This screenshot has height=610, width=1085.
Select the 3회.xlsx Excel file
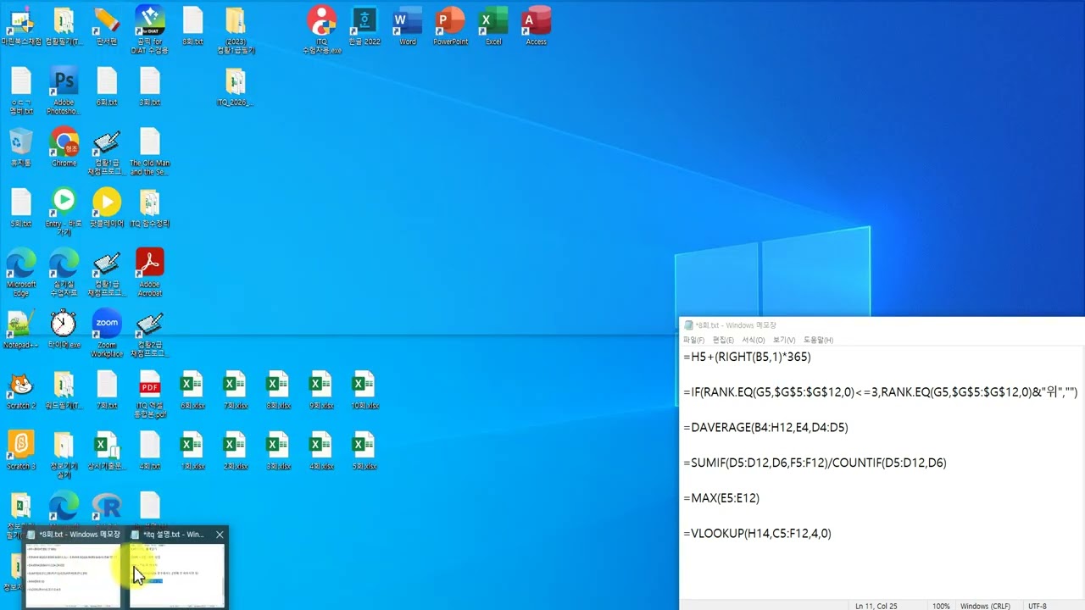coord(278,451)
